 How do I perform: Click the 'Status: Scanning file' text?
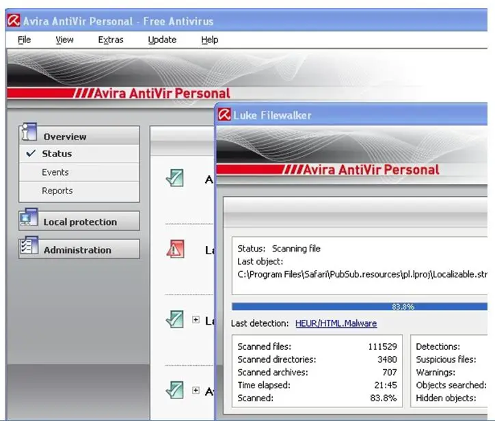(279, 249)
